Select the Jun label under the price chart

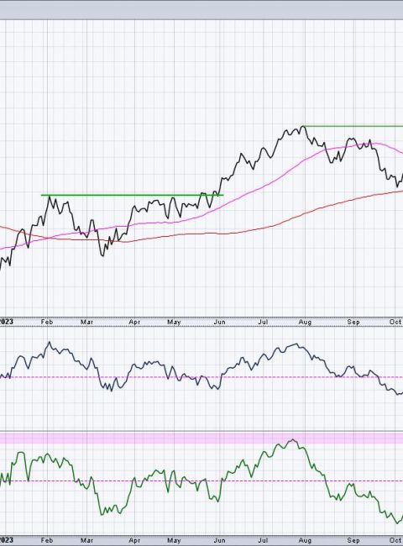tap(219, 322)
